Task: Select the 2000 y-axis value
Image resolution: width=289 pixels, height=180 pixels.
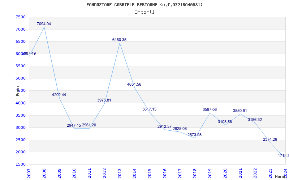Action: click(x=21, y=152)
